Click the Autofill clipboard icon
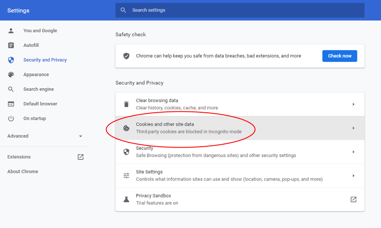 pos(11,45)
